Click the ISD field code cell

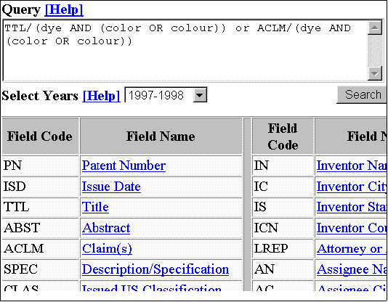[x=41, y=187]
